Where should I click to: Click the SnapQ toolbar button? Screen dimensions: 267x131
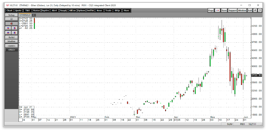pyautogui.click(x=63, y=11)
